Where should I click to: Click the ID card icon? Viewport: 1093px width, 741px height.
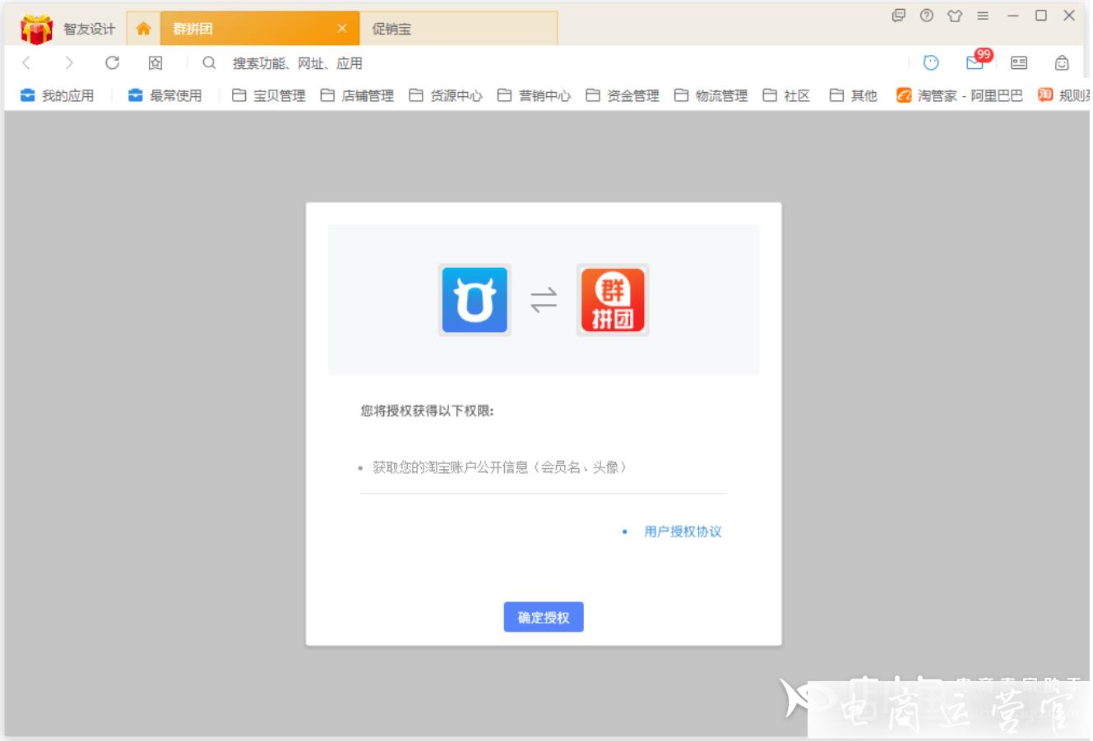click(1019, 63)
